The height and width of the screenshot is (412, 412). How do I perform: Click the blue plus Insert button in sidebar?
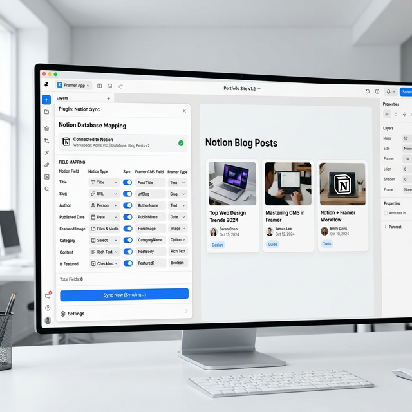click(46, 100)
